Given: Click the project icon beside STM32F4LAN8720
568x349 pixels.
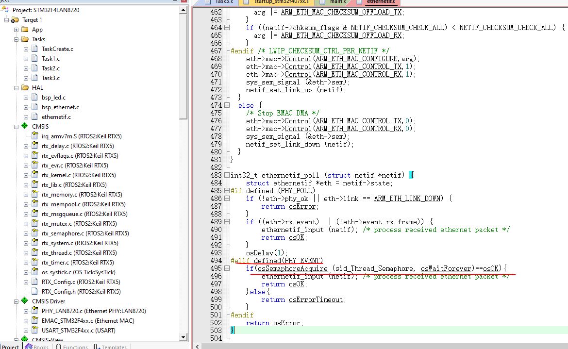Looking at the screenshot, I should coord(5,9).
